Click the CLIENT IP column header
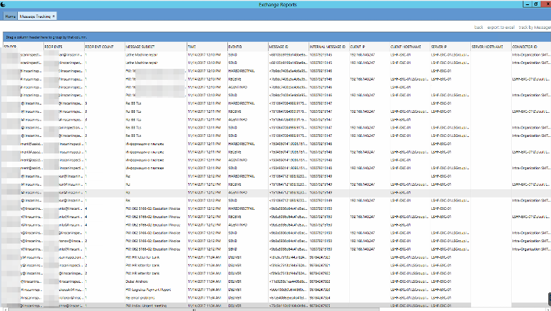 click(358, 46)
